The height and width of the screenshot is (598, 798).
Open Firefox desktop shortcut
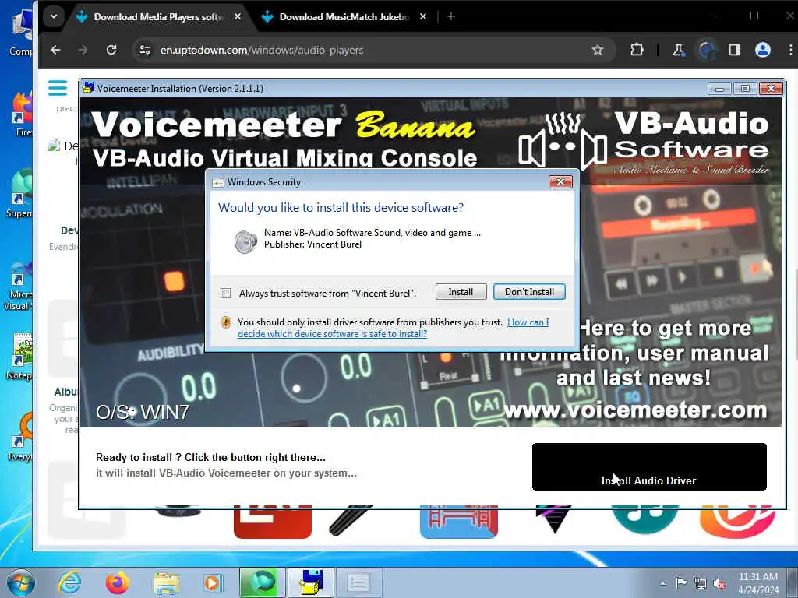pos(23,114)
